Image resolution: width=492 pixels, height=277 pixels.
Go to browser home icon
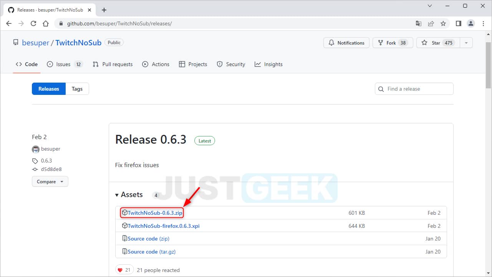point(46,23)
